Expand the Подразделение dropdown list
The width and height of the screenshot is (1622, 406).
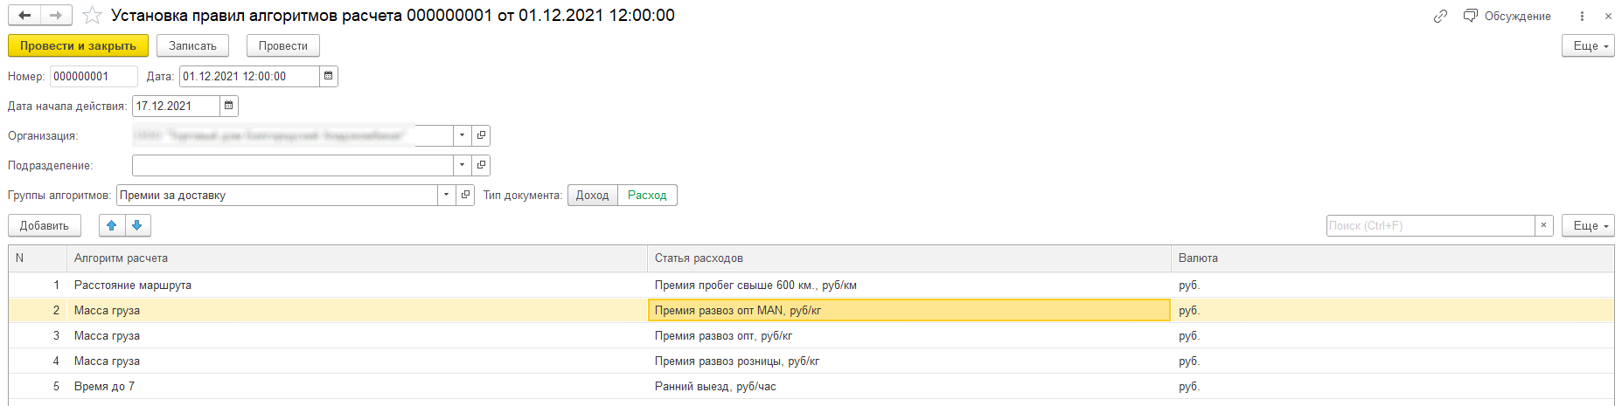tap(462, 166)
